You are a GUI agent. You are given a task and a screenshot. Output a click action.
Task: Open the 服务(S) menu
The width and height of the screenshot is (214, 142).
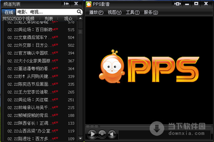coord(151,12)
